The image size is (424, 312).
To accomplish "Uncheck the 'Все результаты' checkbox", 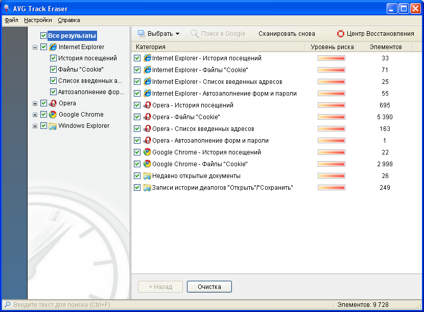I will pyautogui.click(x=43, y=35).
